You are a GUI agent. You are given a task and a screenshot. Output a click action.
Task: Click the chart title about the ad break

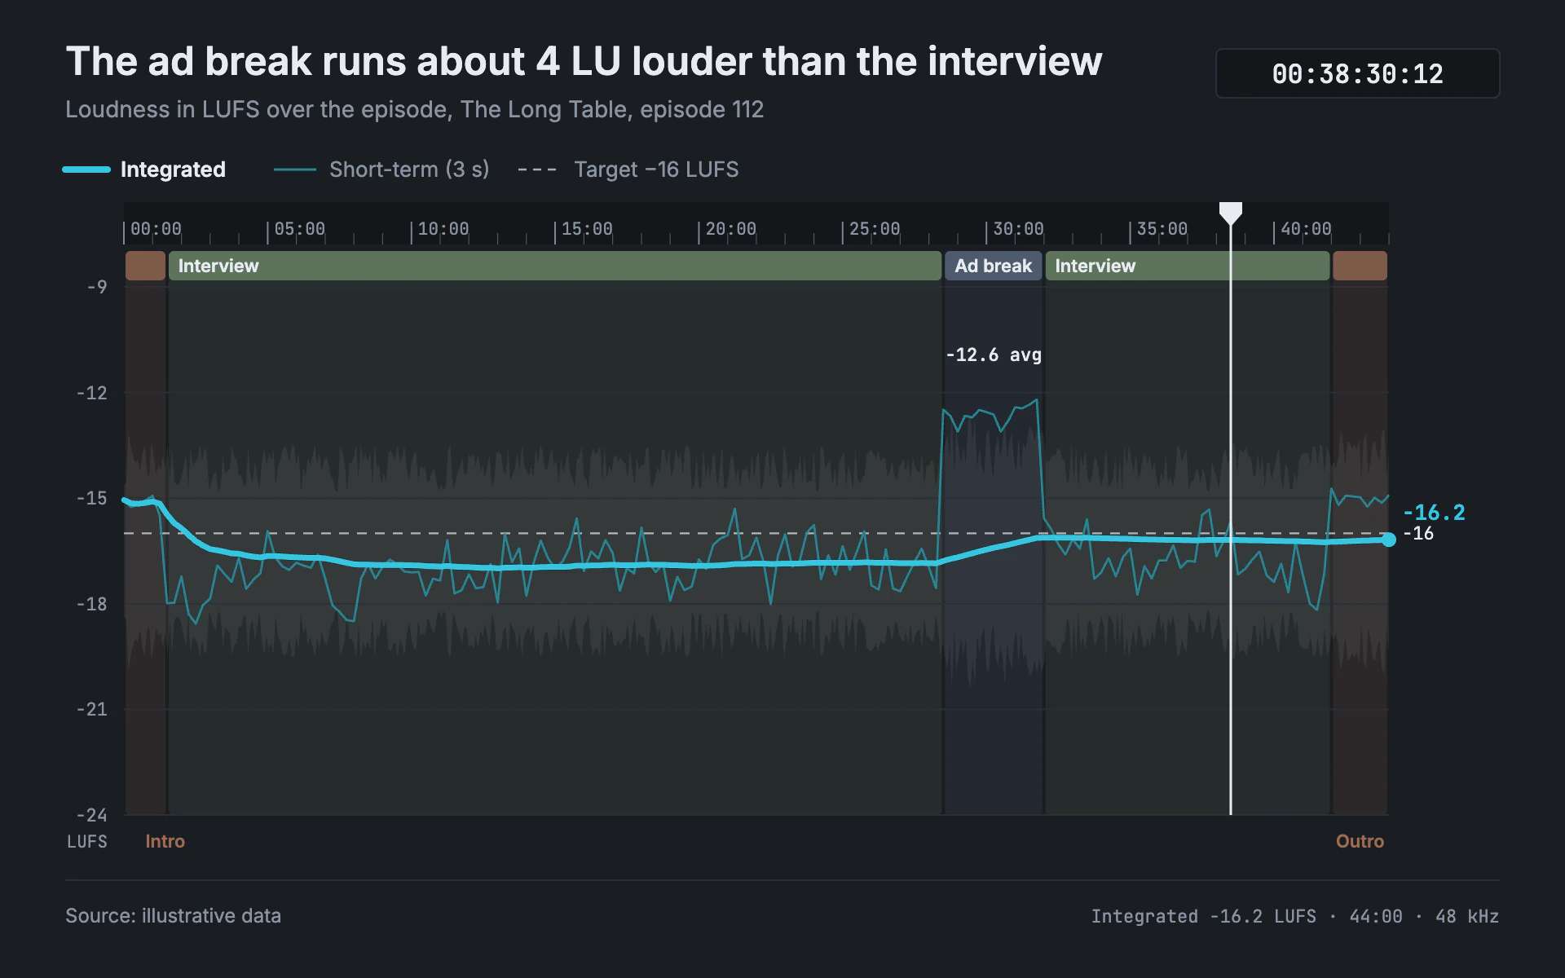coord(584,61)
